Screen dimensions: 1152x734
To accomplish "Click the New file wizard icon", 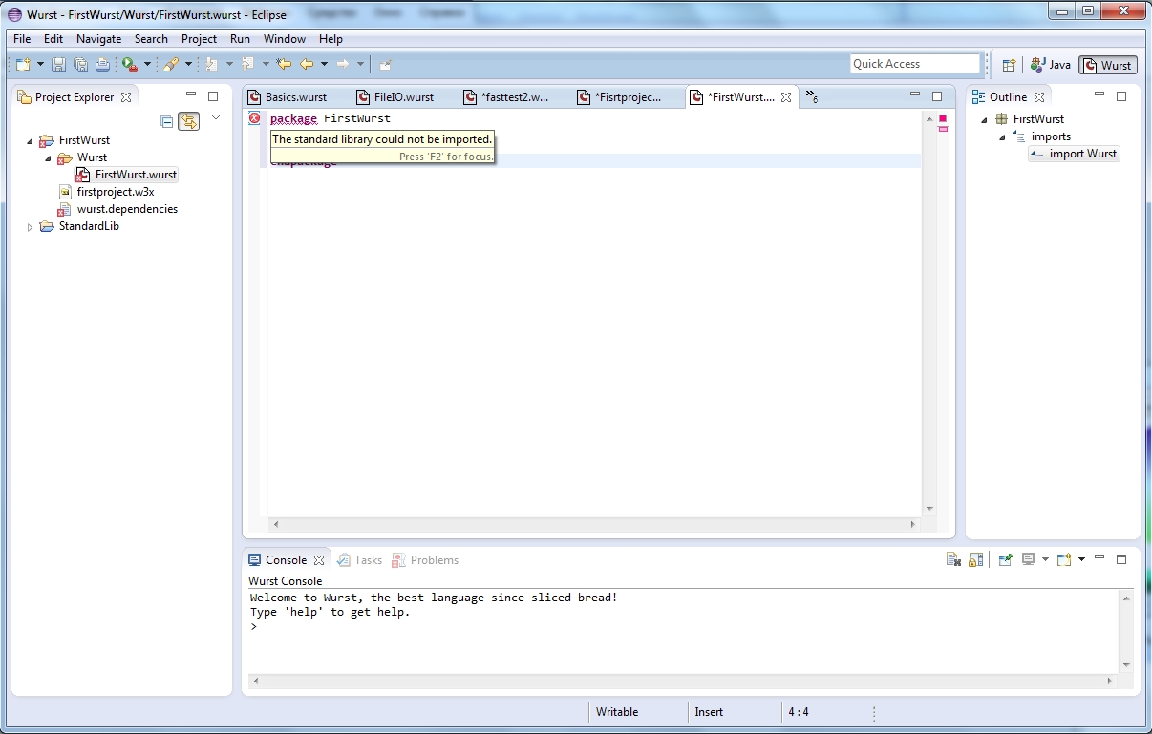I will (x=24, y=64).
